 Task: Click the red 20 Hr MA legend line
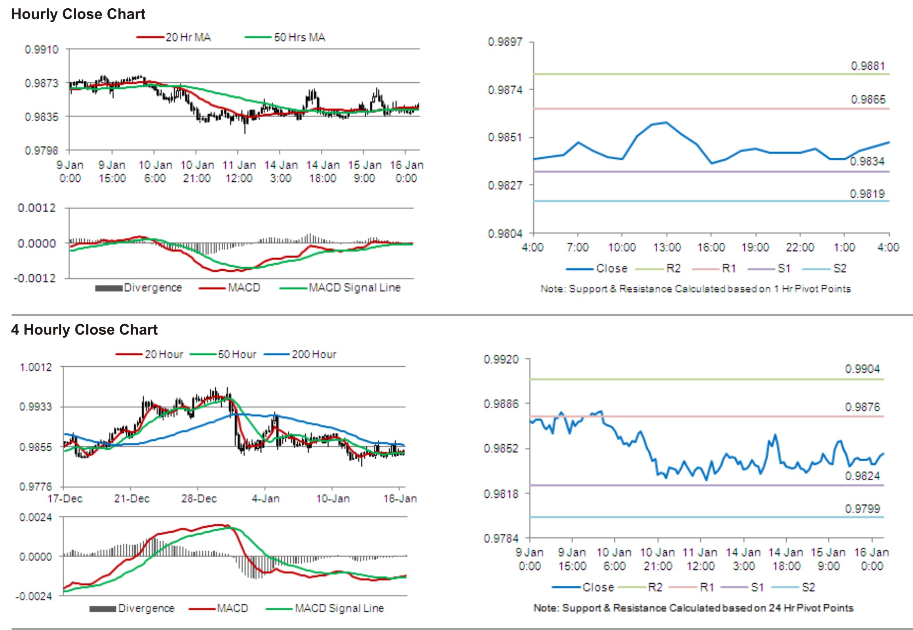(150, 38)
